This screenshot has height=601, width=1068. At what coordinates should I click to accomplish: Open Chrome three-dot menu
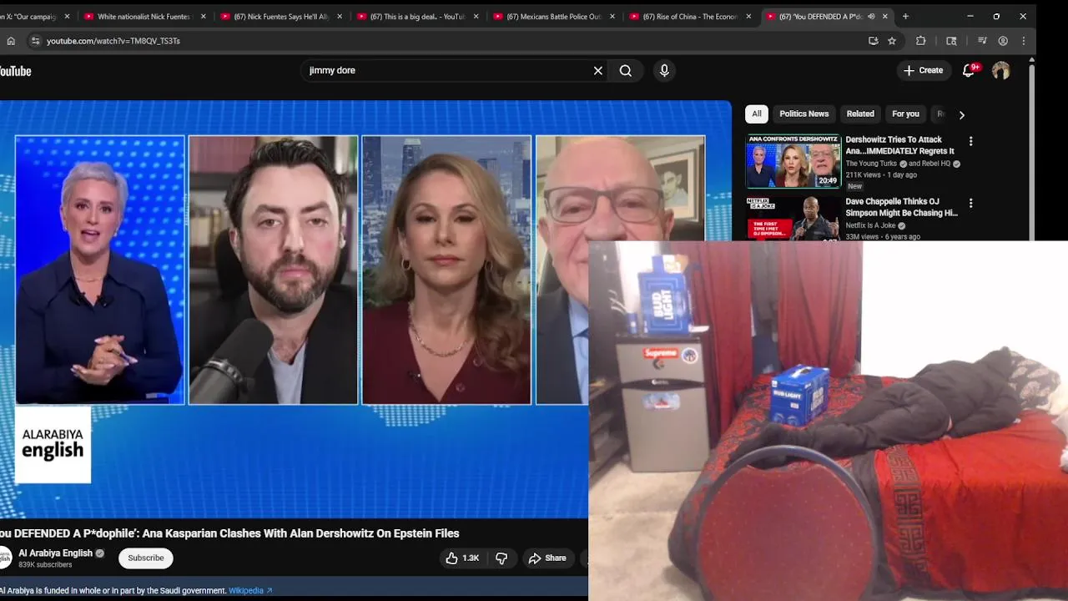[x=1024, y=41]
